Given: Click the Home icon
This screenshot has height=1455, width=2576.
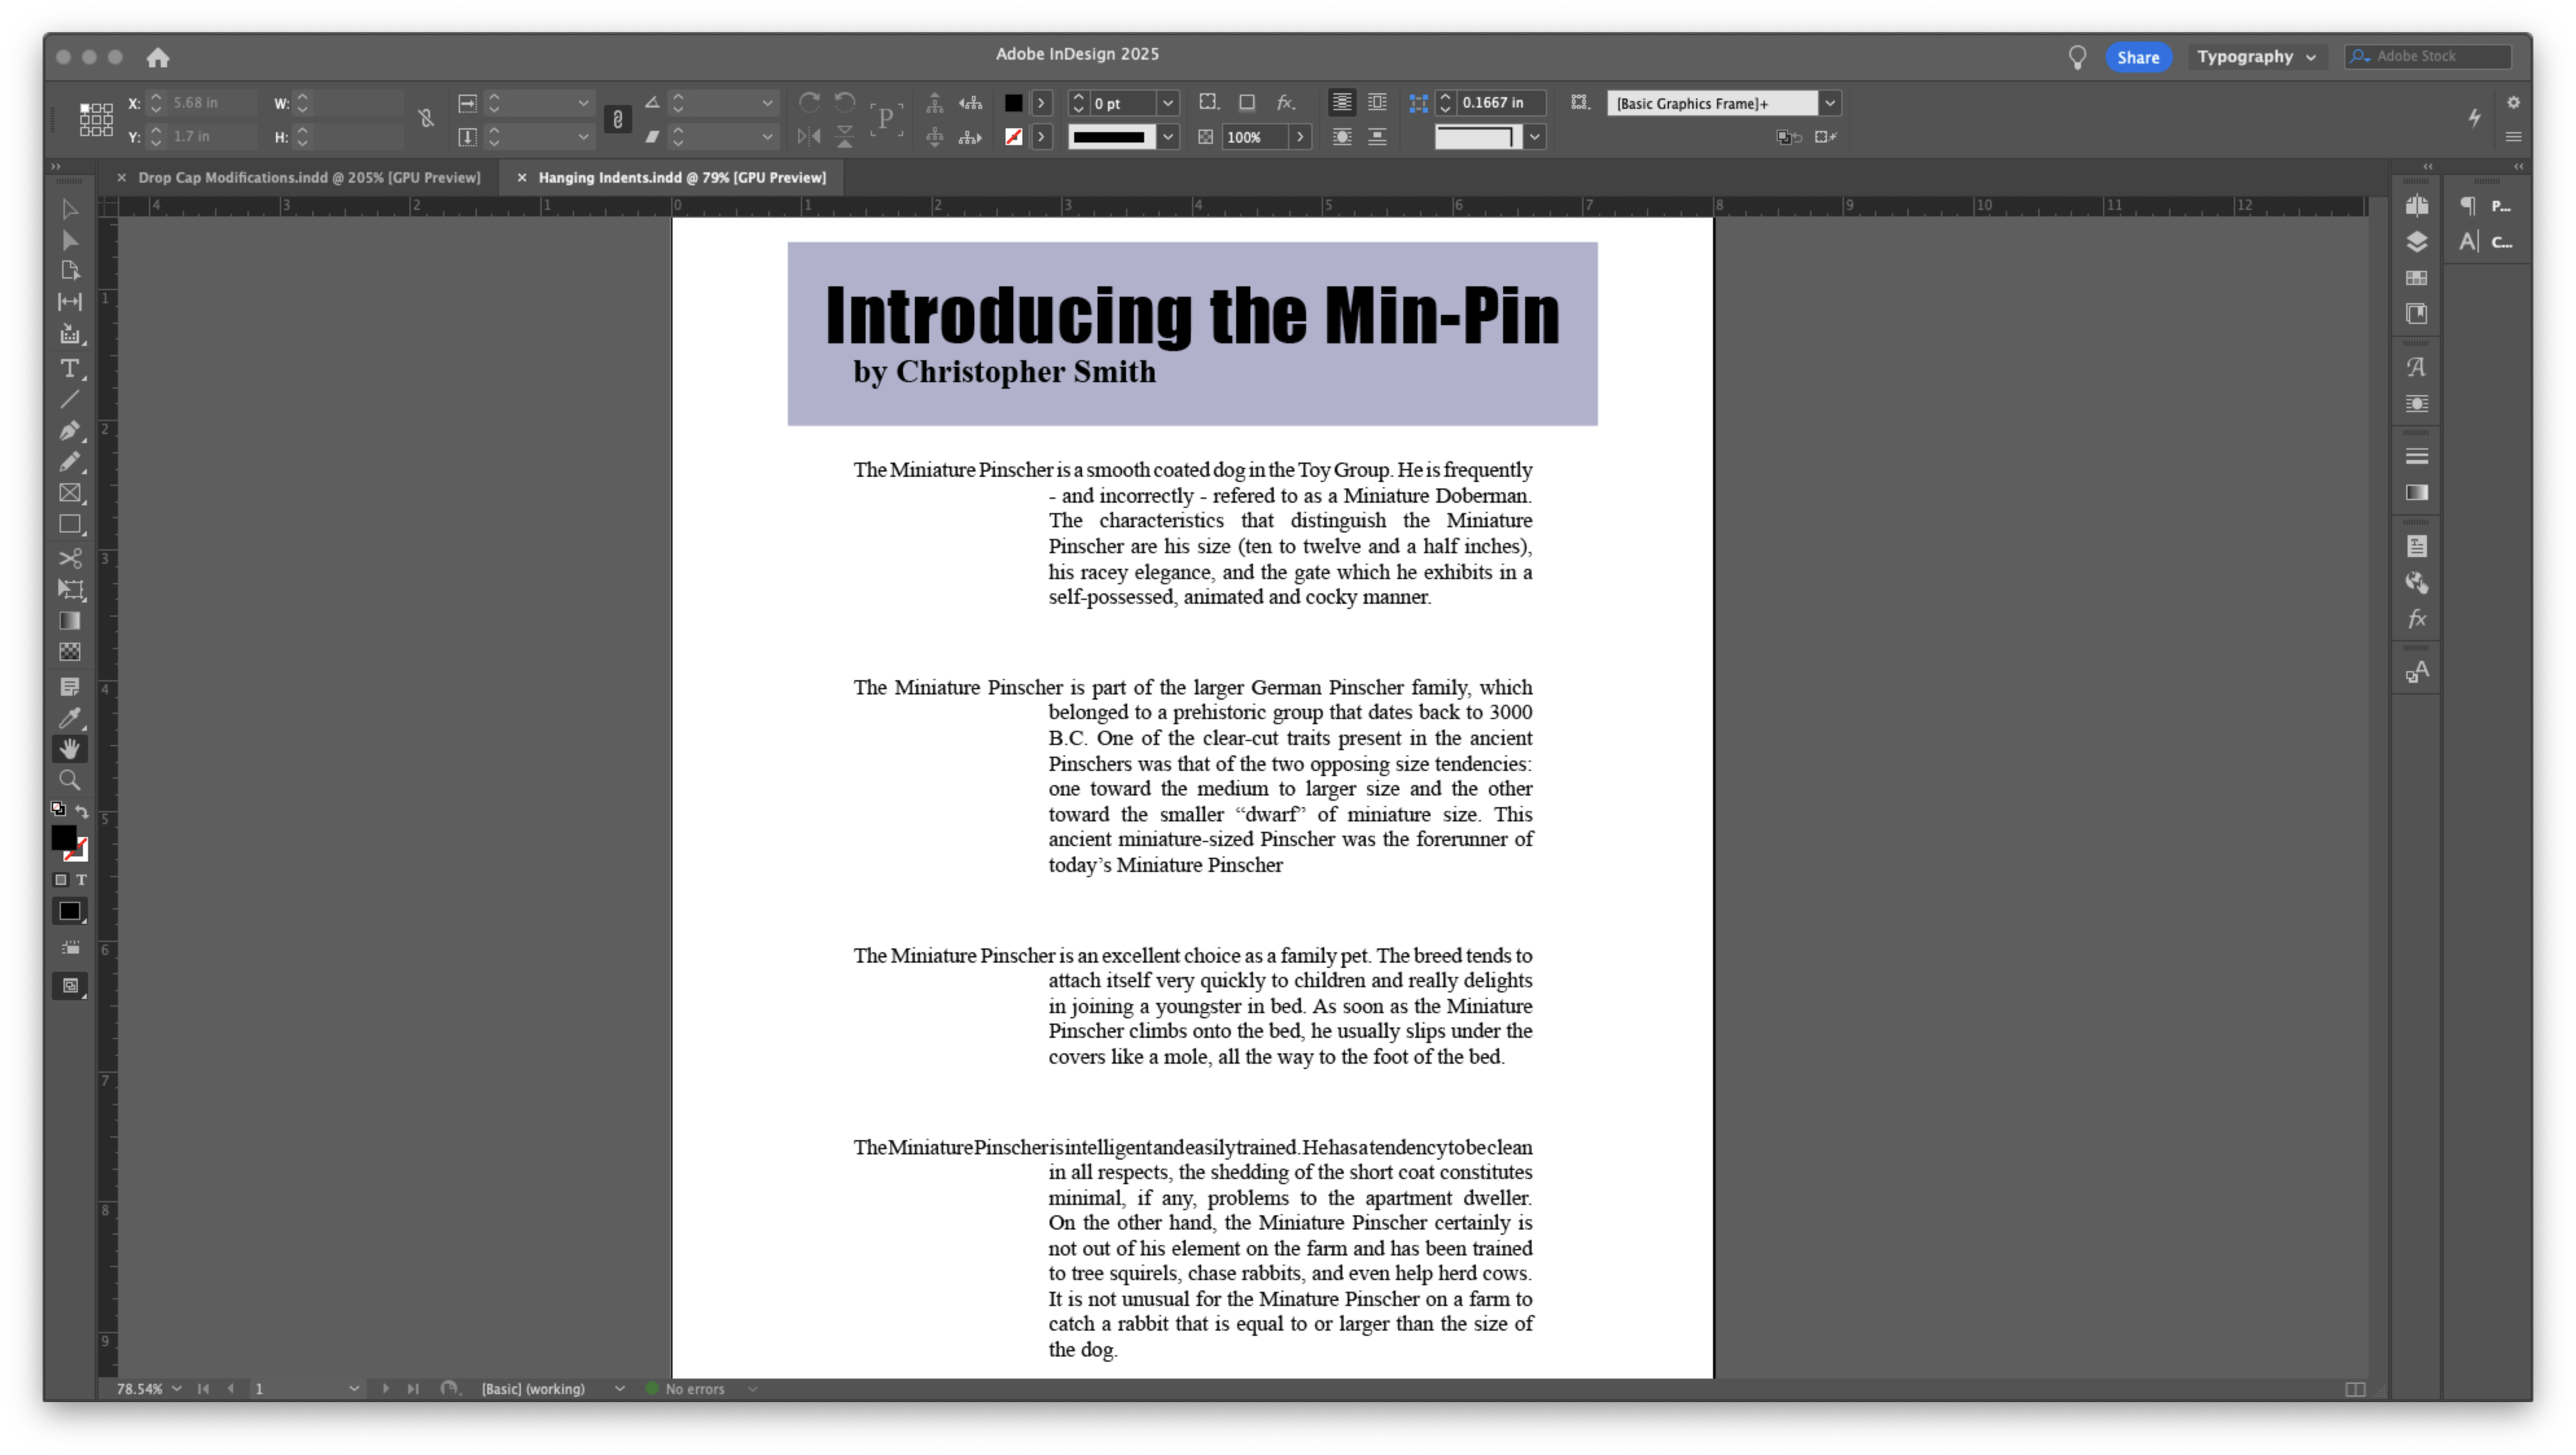Looking at the screenshot, I should (x=158, y=58).
